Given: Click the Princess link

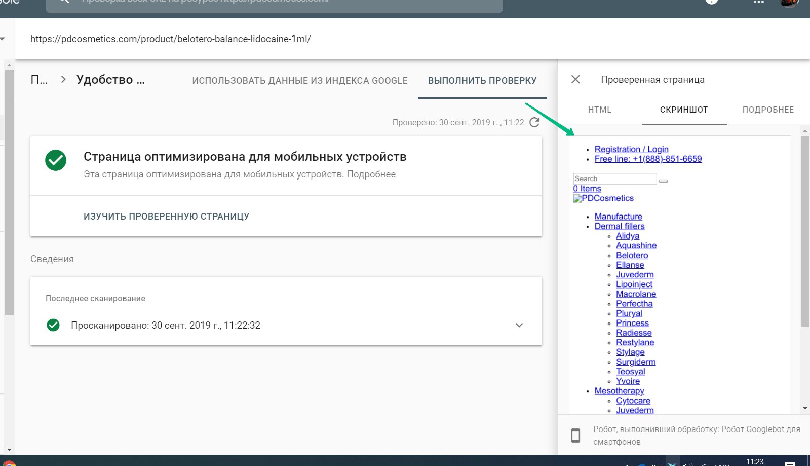Looking at the screenshot, I should [632, 323].
